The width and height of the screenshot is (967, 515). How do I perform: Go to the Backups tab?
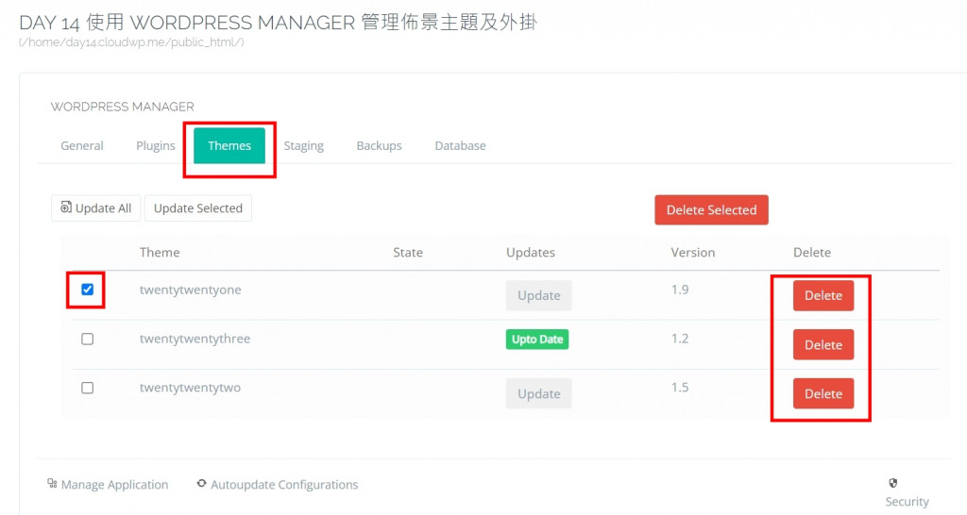[x=379, y=146]
